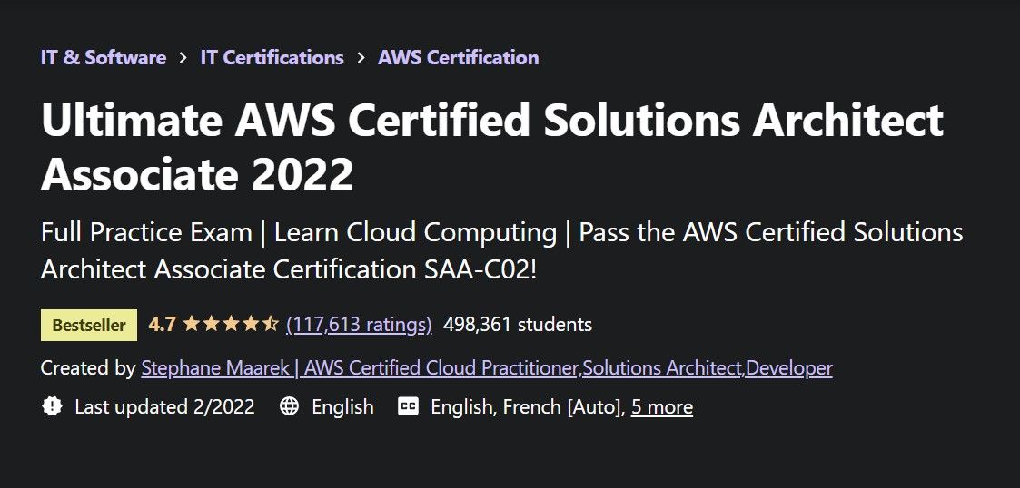Click the course subtitle description
This screenshot has width=1020, height=488.
pyautogui.click(x=501, y=249)
